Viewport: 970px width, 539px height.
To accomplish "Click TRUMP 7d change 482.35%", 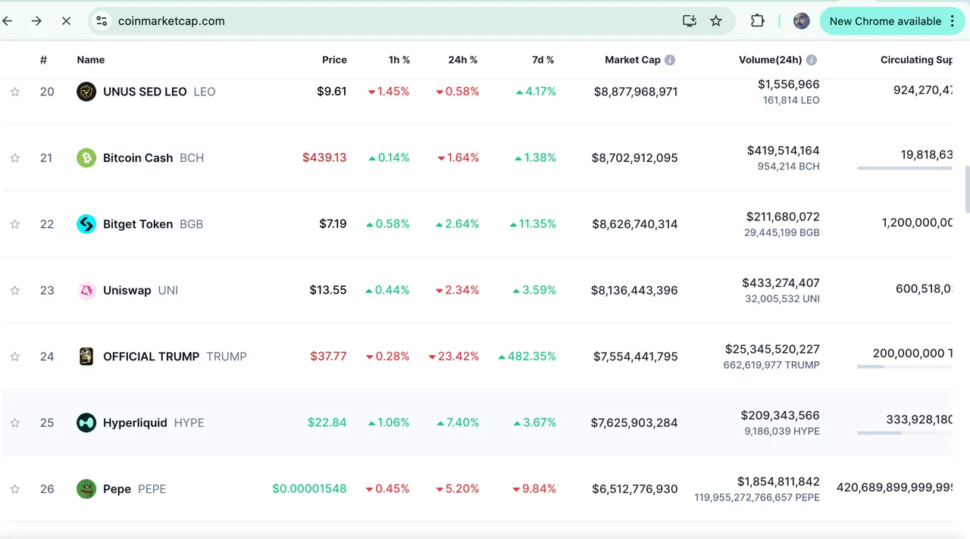I will point(527,357).
